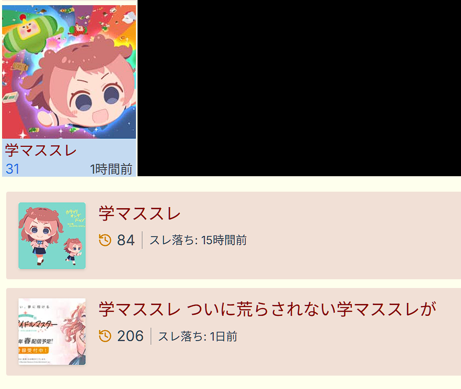This screenshot has height=389, width=461.
Task: Click the reply count 206
Action: point(130,336)
